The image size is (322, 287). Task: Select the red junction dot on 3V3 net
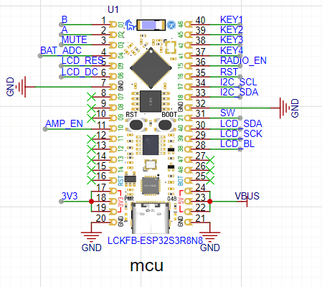point(91,202)
